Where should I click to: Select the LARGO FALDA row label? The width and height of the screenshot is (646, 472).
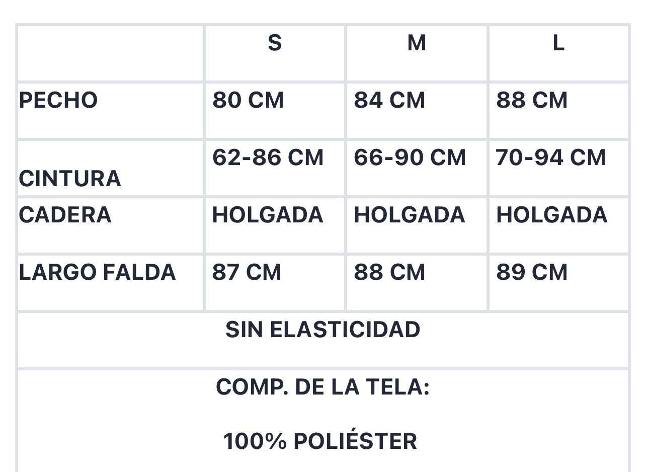(97, 272)
